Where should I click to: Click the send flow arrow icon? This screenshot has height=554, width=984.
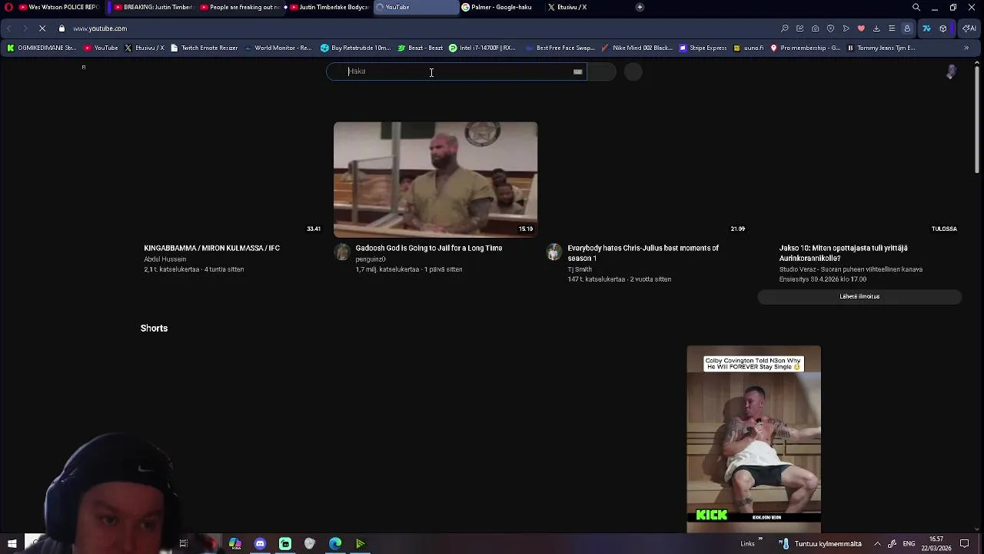tap(846, 28)
